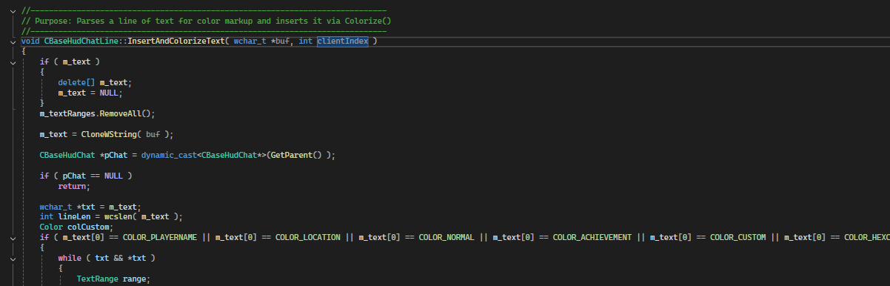The width and height of the screenshot is (890, 286).
Task: Click CBaseHudChatLine in the function signature
Action: click(x=81, y=41)
